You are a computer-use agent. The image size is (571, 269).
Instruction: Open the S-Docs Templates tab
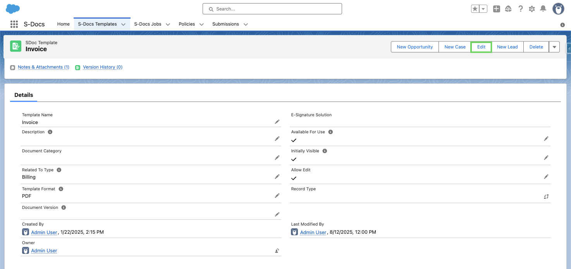pyautogui.click(x=97, y=24)
